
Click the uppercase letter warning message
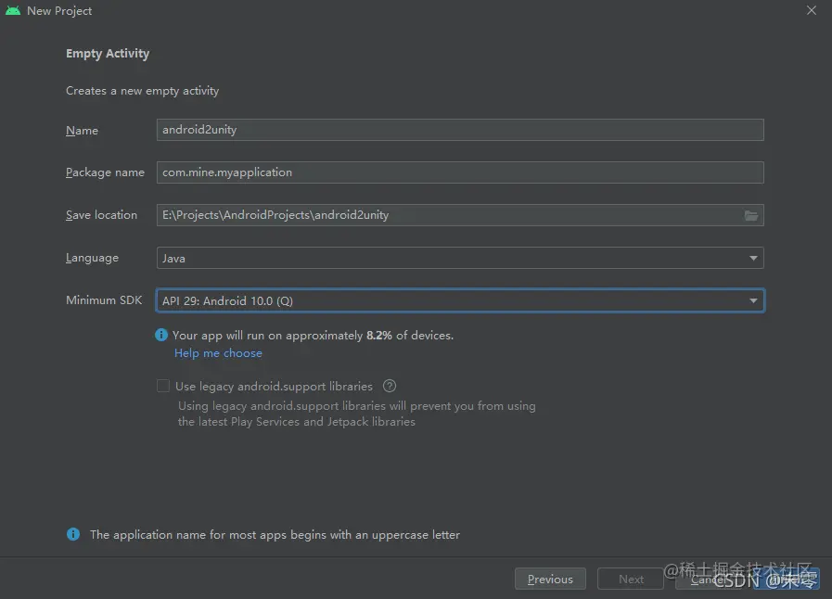point(275,535)
